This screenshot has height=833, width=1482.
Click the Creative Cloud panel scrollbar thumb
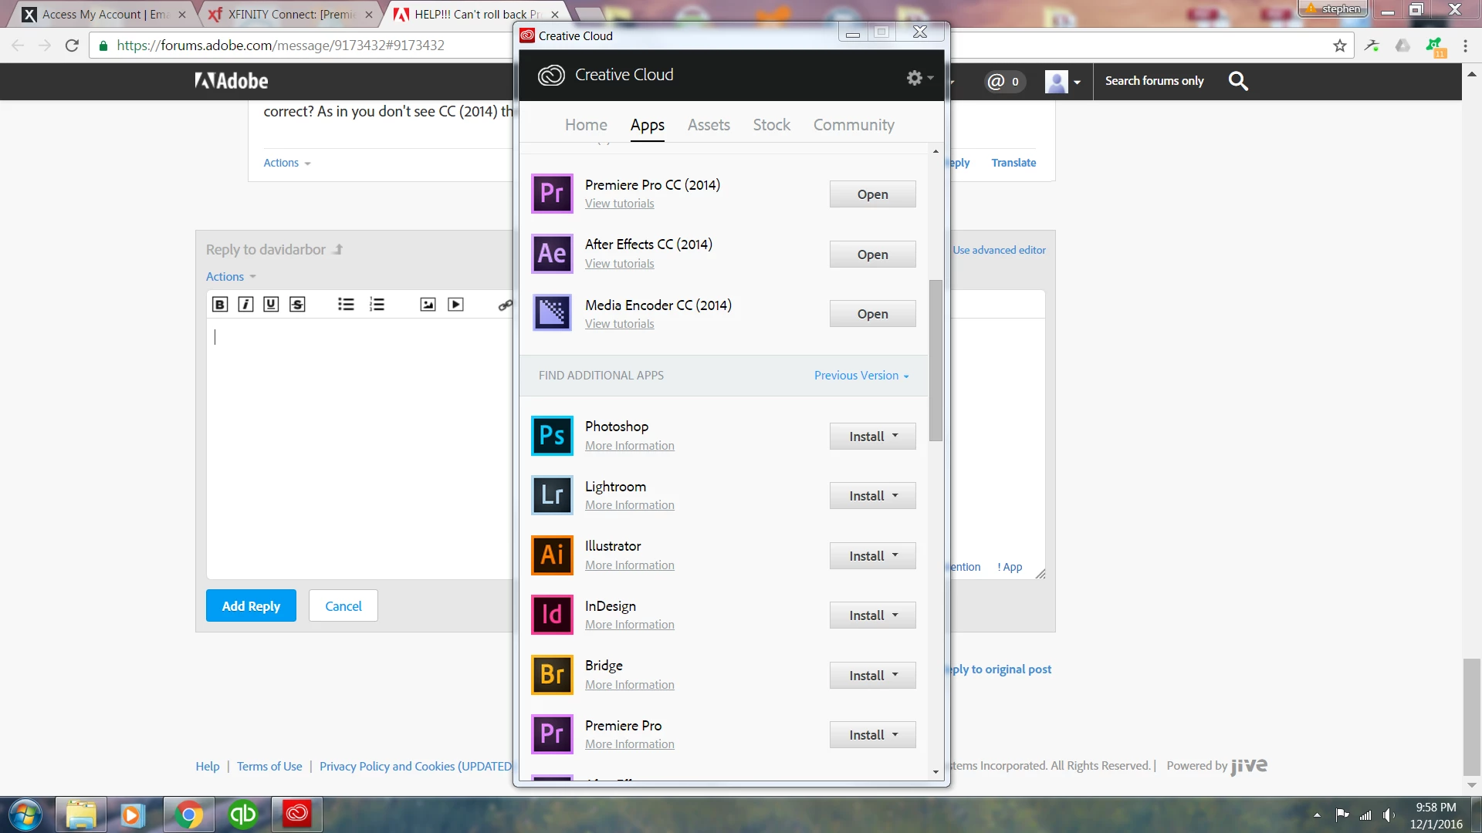[936, 360]
